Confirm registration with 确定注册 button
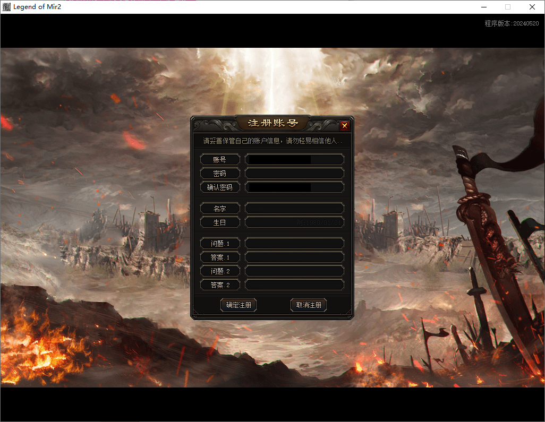Viewport: 545px width, 422px height. pyautogui.click(x=239, y=305)
